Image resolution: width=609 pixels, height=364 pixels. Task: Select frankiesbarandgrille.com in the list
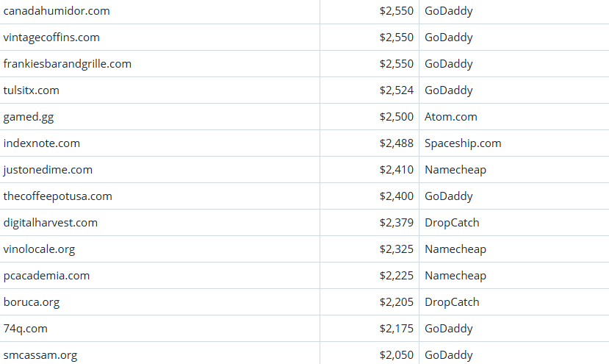[68, 64]
